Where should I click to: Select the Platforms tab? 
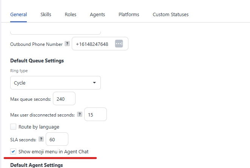point(129,15)
